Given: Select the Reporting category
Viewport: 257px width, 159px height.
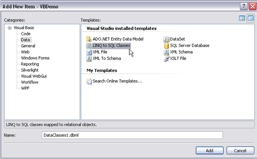Looking at the screenshot, I should pos(30,64).
